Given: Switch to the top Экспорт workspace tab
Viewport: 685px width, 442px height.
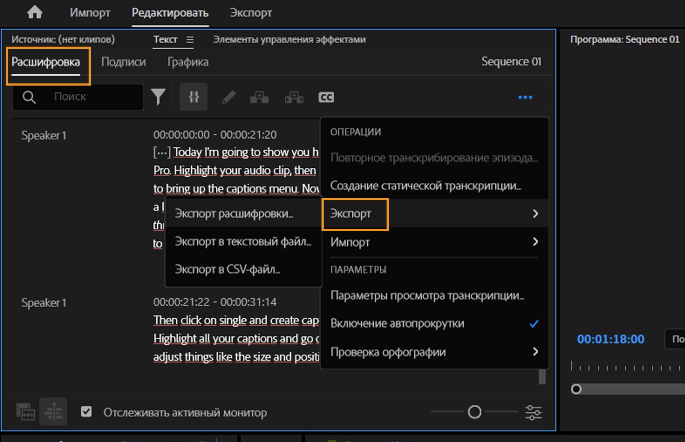Looking at the screenshot, I should 251,13.
